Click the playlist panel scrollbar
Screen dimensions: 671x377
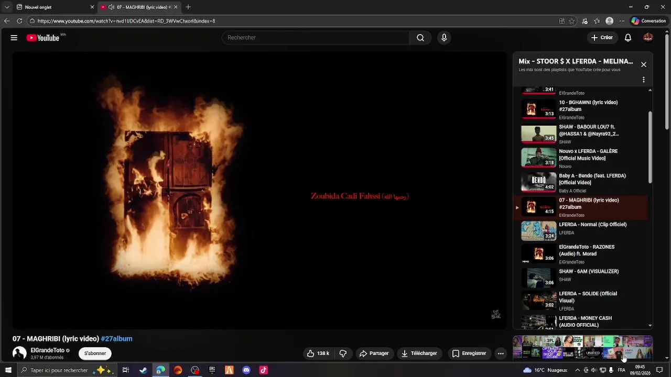click(651, 147)
